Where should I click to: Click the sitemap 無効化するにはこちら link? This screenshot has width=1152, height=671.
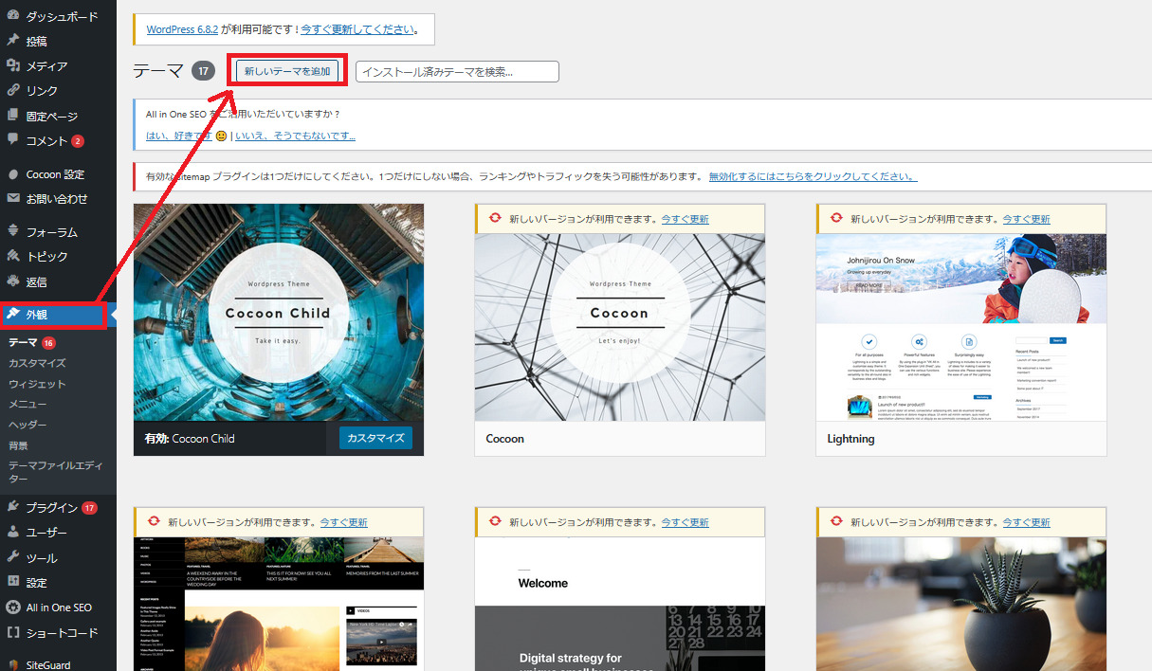tap(813, 176)
